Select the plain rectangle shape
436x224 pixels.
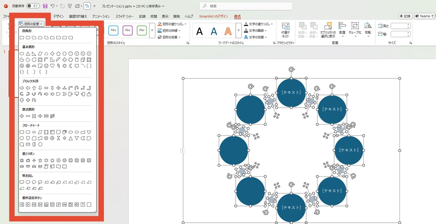coord(22,38)
